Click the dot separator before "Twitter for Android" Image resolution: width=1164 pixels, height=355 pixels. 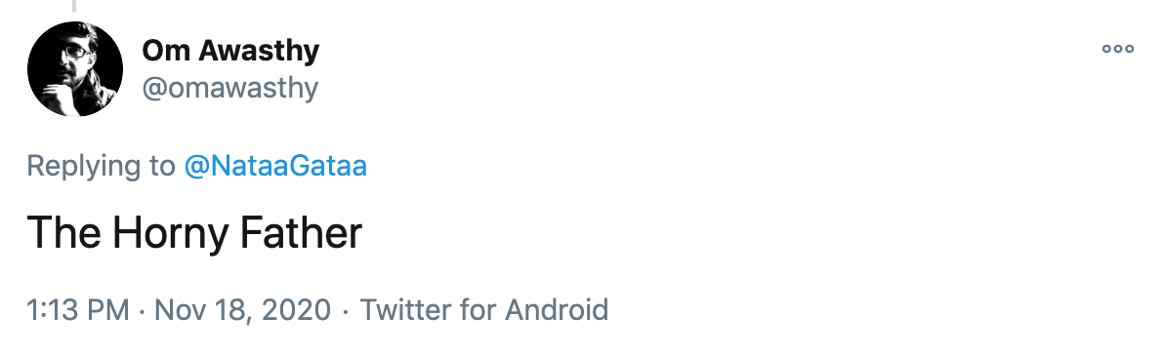(x=345, y=310)
